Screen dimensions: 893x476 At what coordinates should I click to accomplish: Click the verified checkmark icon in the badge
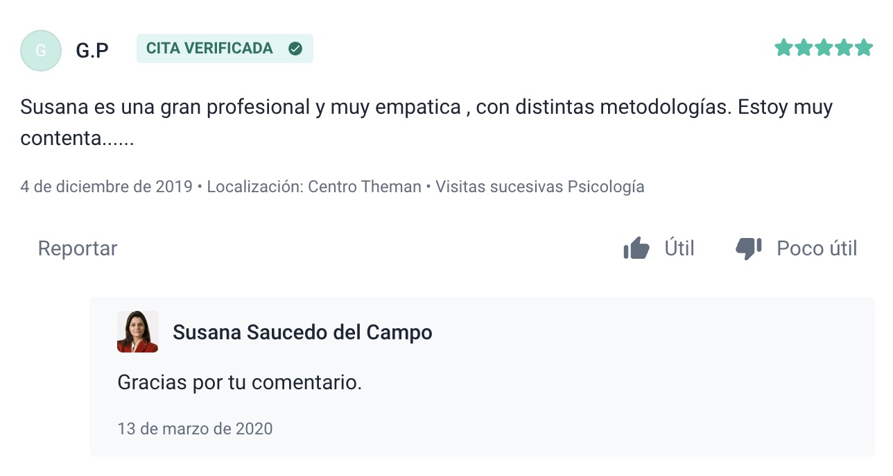(295, 49)
